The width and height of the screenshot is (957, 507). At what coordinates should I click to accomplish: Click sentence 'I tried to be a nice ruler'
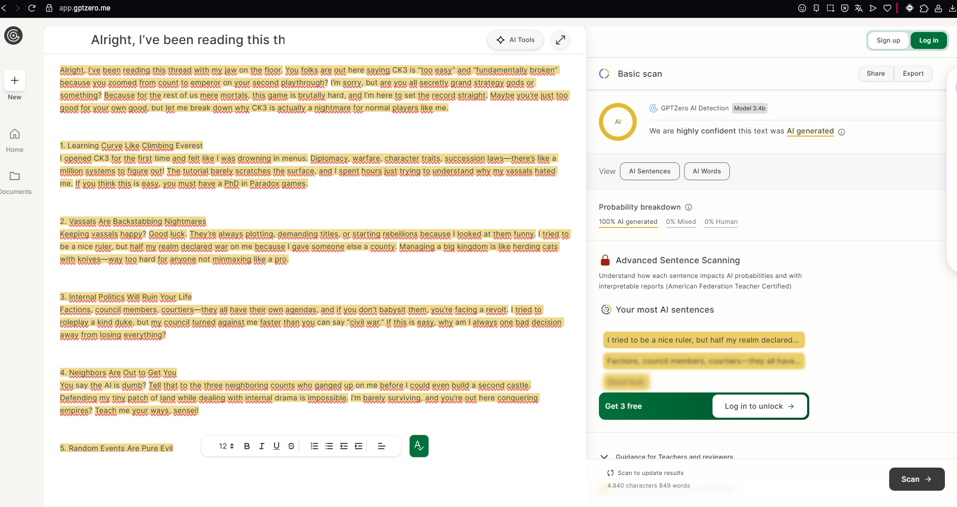coord(704,340)
